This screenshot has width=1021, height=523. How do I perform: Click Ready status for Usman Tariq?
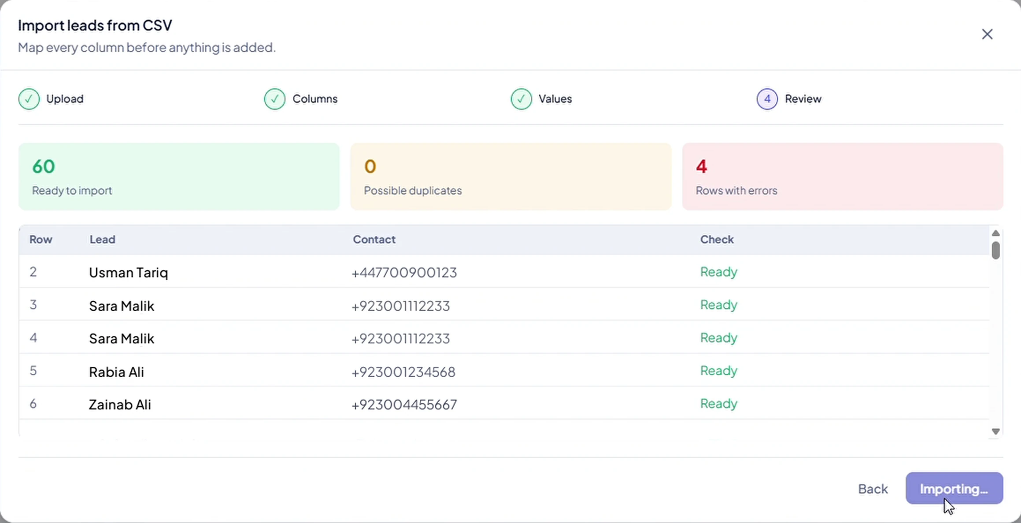coord(719,272)
